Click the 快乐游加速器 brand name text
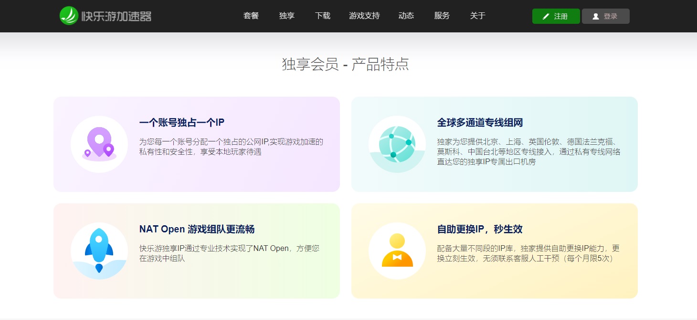The width and height of the screenshot is (697, 320). [x=116, y=16]
